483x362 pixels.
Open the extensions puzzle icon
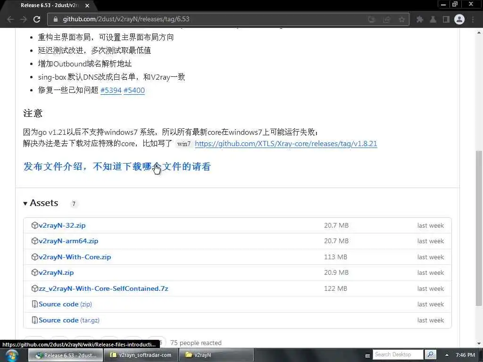point(419,19)
